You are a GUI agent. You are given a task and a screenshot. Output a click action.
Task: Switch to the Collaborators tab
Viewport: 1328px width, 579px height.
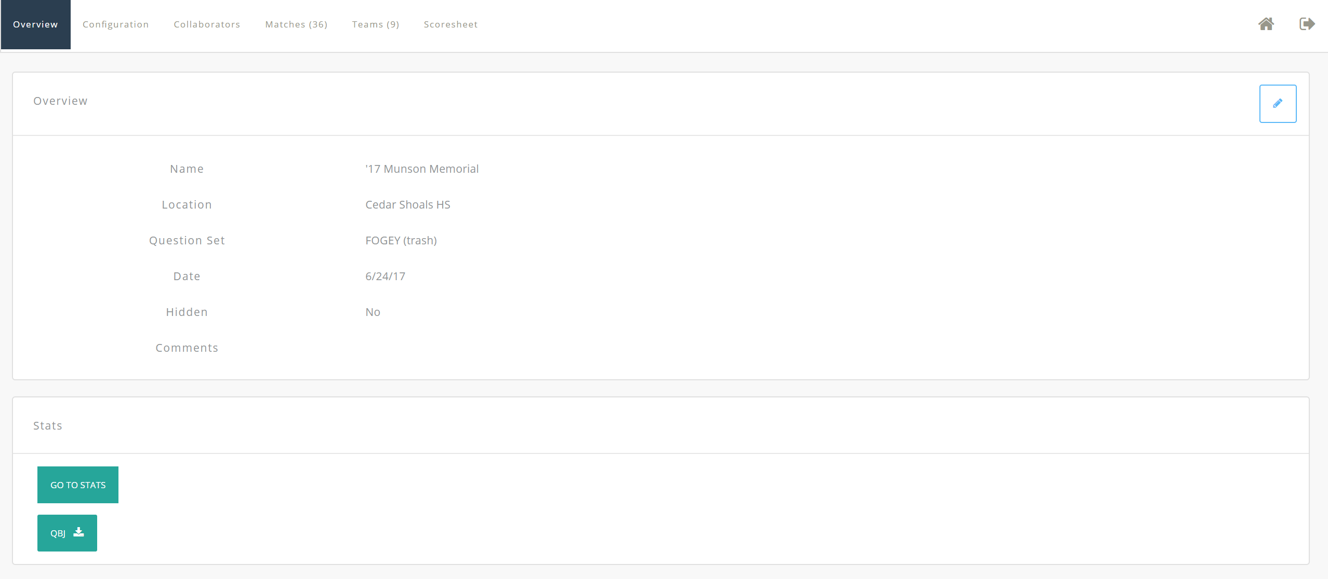click(x=207, y=24)
